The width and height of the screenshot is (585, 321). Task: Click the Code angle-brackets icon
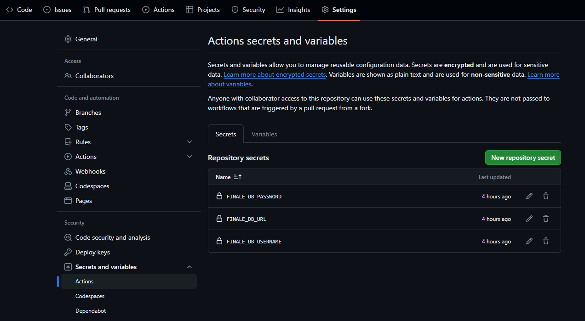pyautogui.click(x=10, y=10)
